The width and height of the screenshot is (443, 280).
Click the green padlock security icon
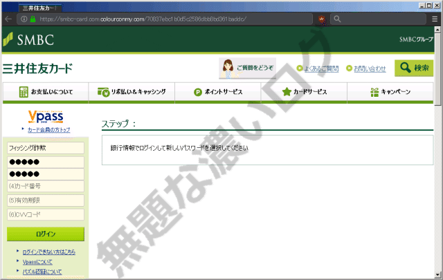pyautogui.click(x=33, y=19)
